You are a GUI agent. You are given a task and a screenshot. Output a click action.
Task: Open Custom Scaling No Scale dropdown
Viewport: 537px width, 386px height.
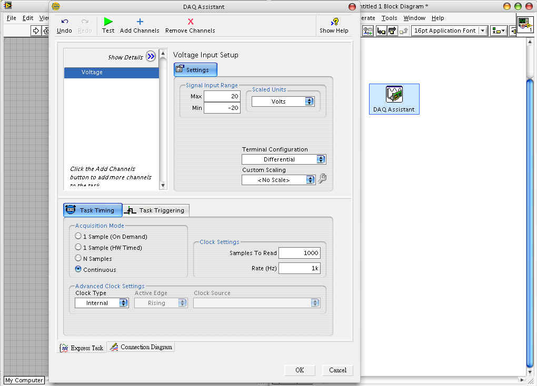click(279, 180)
